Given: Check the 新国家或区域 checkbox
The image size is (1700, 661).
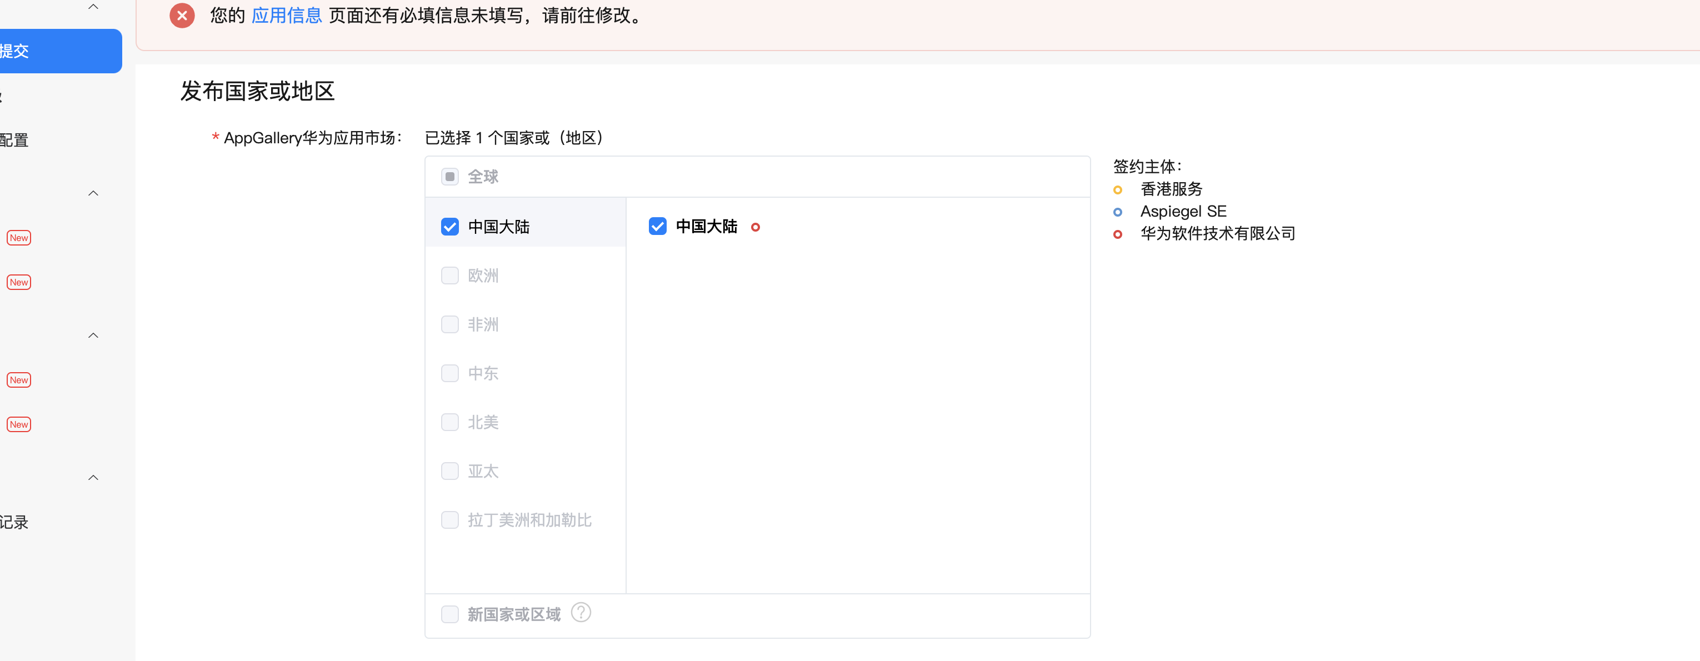Looking at the screenshot, I should click(x=449, y=614).
